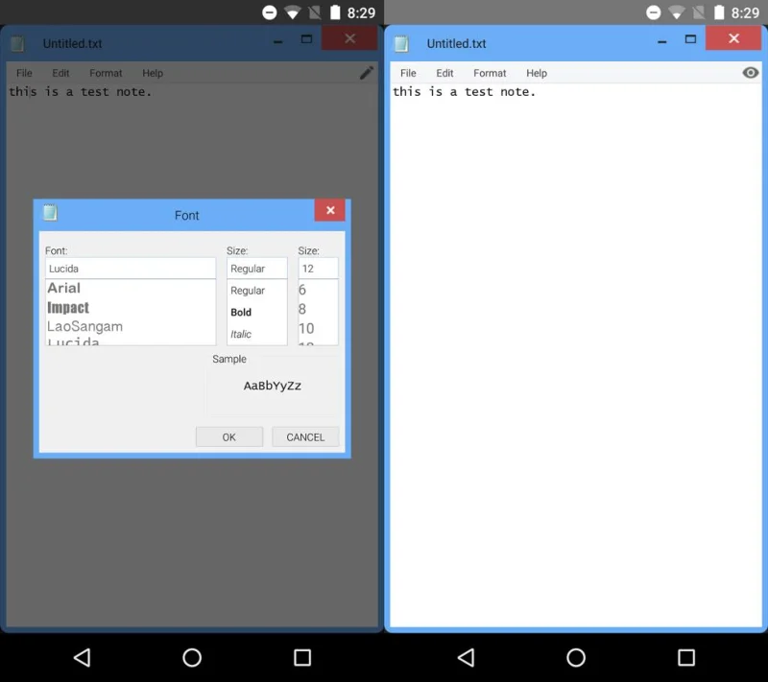Click the notepad icon in right Untitled.txt window

click(401, 43)
